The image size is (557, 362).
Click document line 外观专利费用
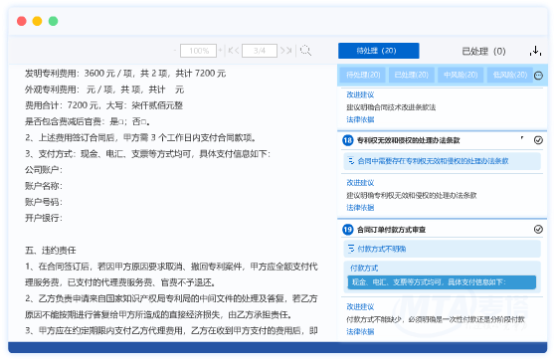[x=104, y=90]
